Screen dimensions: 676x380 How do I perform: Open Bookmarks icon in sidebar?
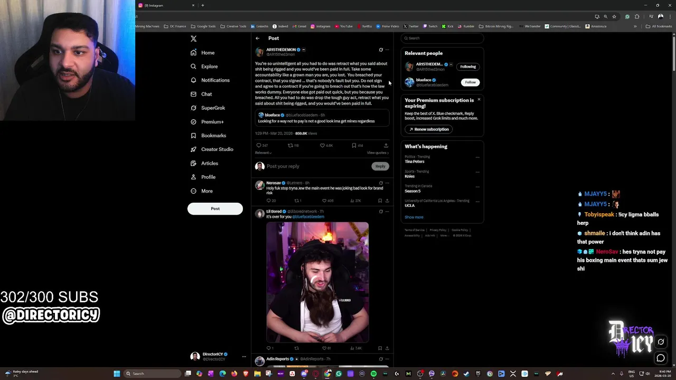[x=193, y=136]
